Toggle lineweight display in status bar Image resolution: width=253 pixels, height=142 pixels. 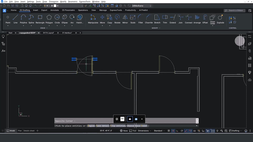(x=194, y=131)
